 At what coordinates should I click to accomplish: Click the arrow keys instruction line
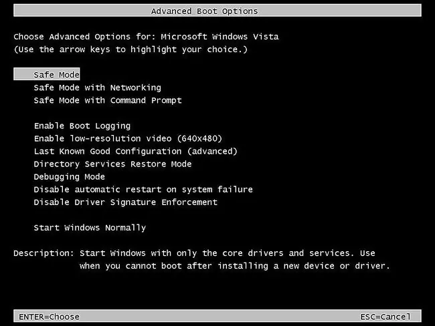coord(130,49)
